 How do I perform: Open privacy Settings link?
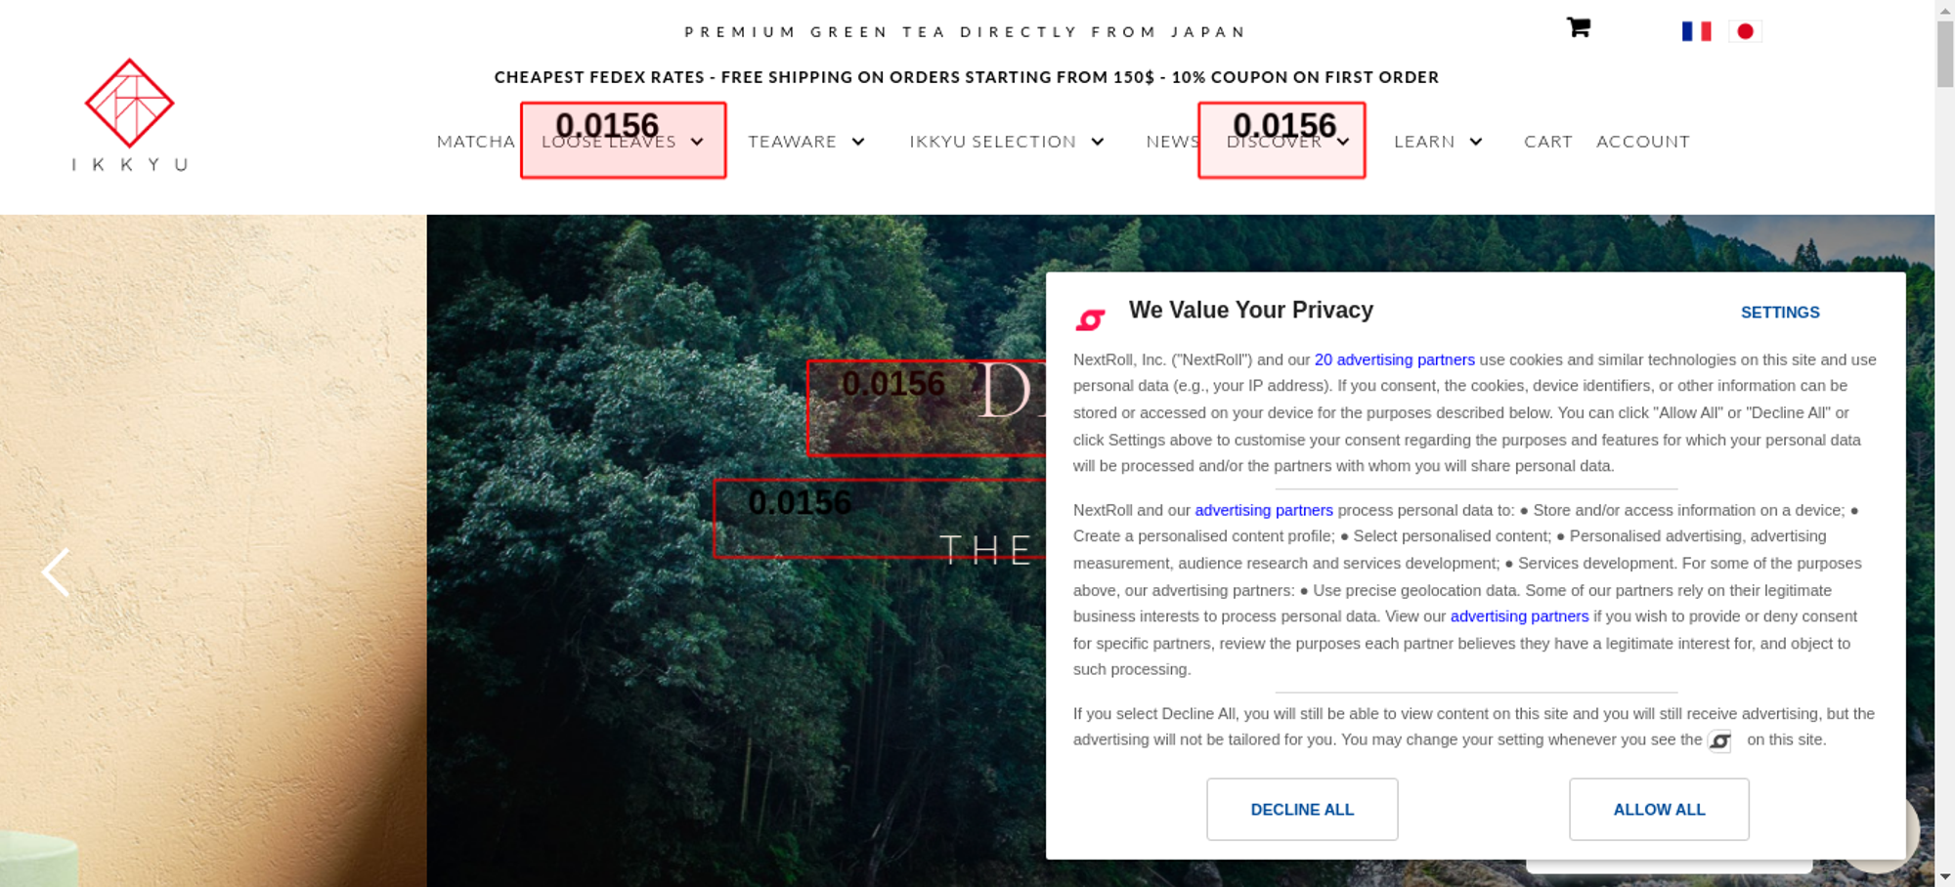click(x=1780, y=313)
